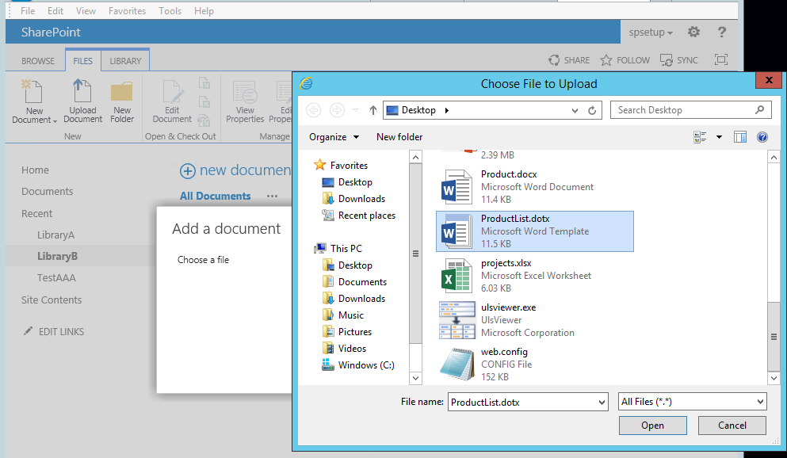
Task: Click the New Folder ribbon icon
Action: pos(121,92)
